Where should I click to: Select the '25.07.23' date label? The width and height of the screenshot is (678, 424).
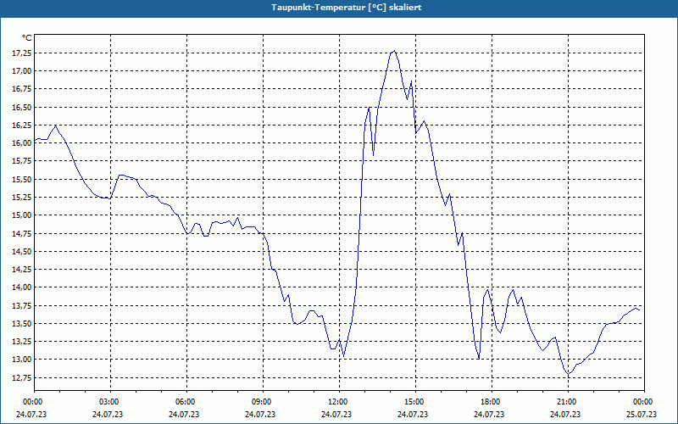coord(642,414)
